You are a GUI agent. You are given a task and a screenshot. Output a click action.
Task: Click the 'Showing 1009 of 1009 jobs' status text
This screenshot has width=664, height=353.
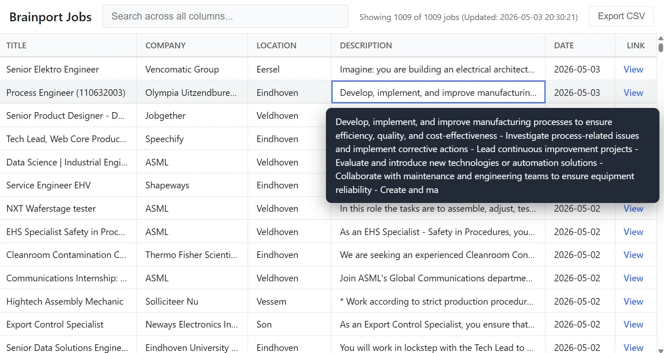469,17
